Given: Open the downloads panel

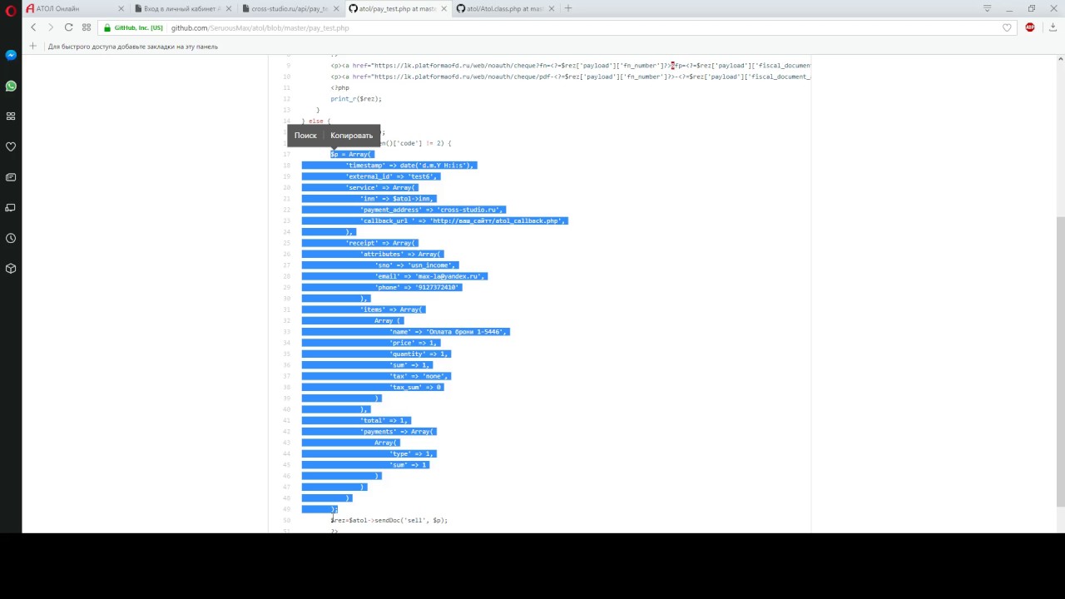Looking at the screenshot, I should pos(1053,27).
